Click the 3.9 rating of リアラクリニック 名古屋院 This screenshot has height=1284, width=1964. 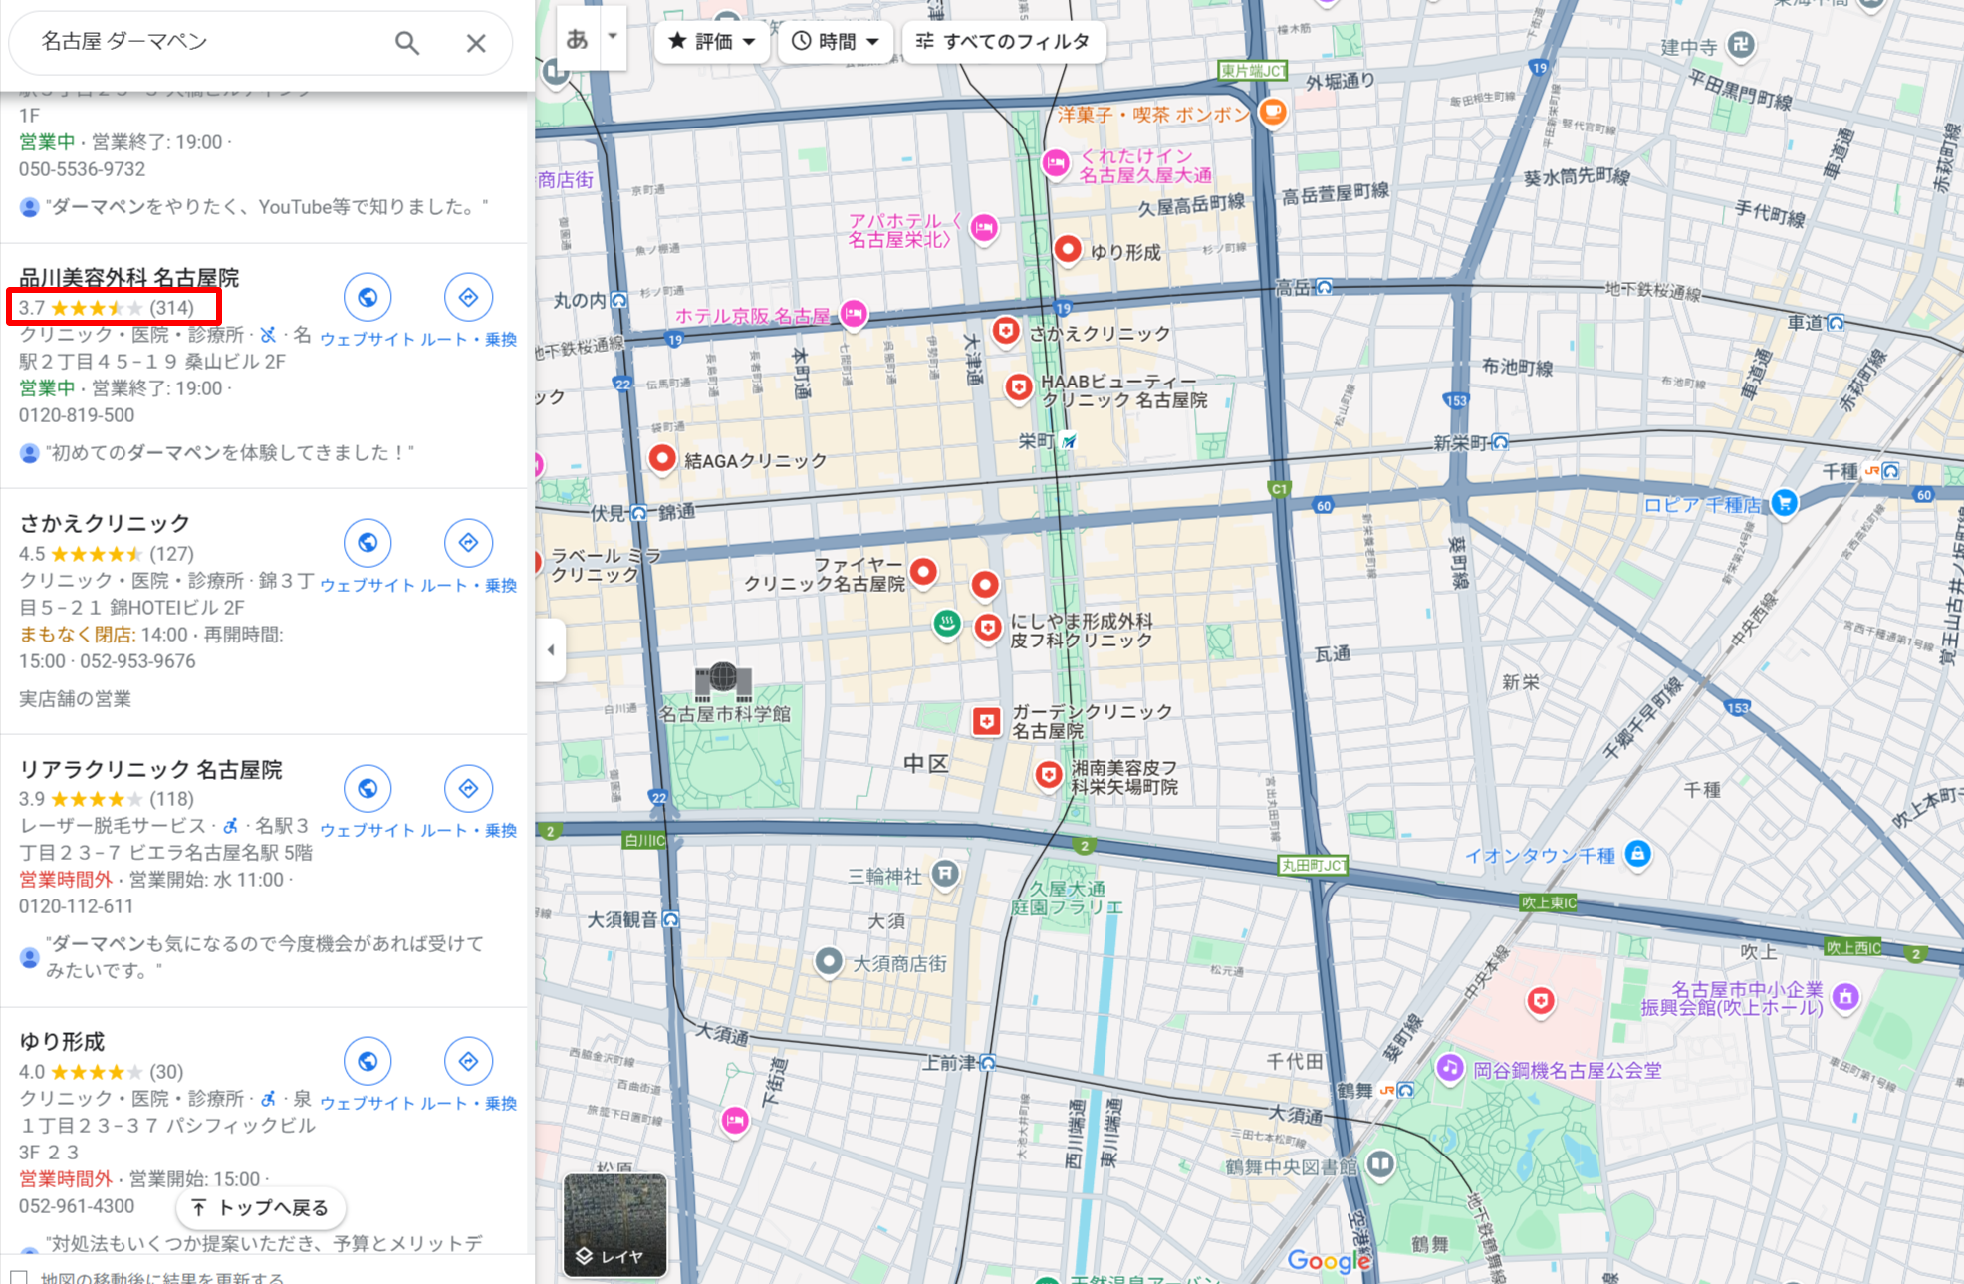point(32,799)
